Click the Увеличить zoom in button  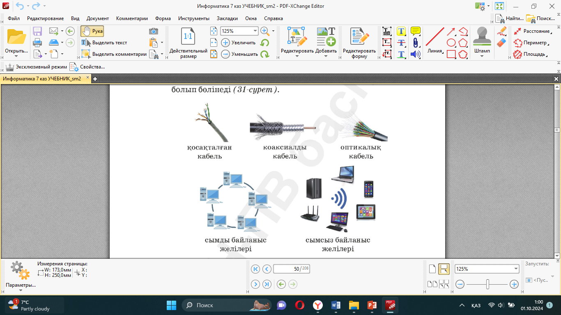[238, 43]
